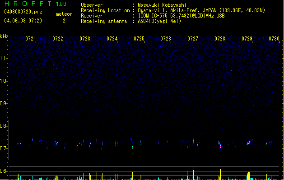Screen dimensions: 284x180
Task: Click the meteor echo streak below 0728
Action: (x=220, y=145)
